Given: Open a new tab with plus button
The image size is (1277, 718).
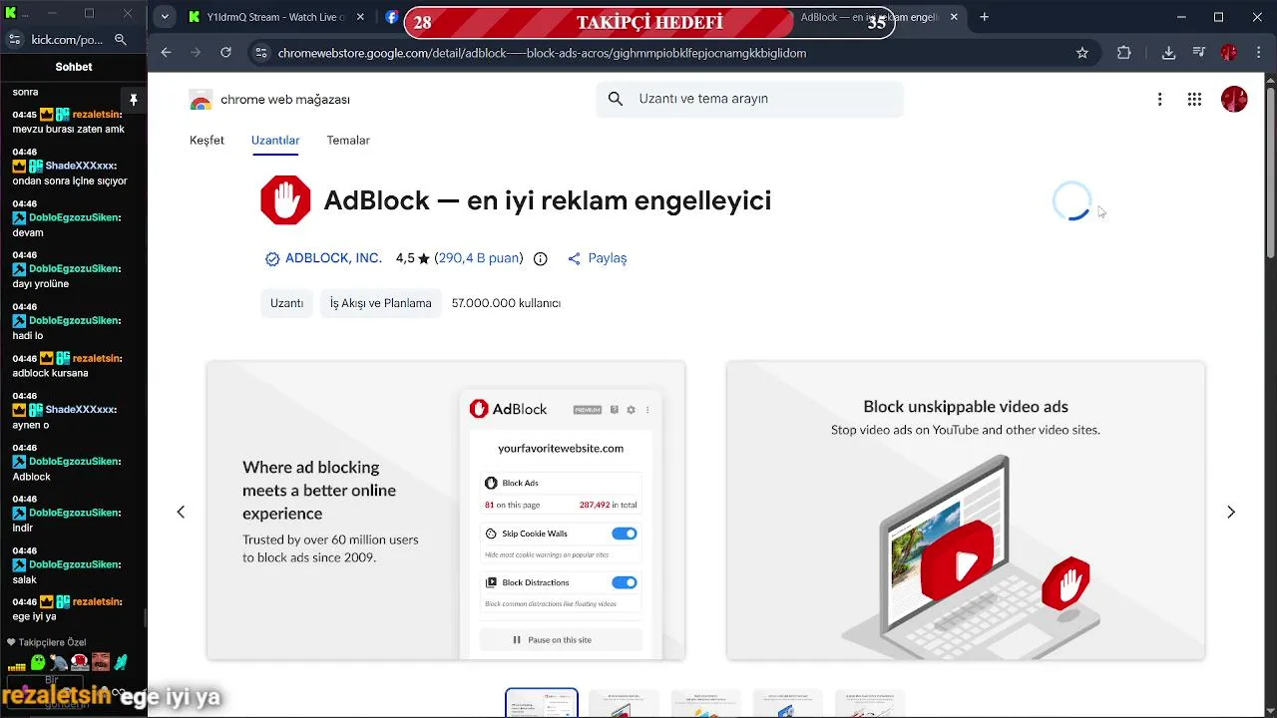Looking at the screenshot, I should point(985,17).
